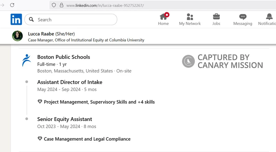Open the Case Management and Legal Compliance skills link

click(87, 139)
